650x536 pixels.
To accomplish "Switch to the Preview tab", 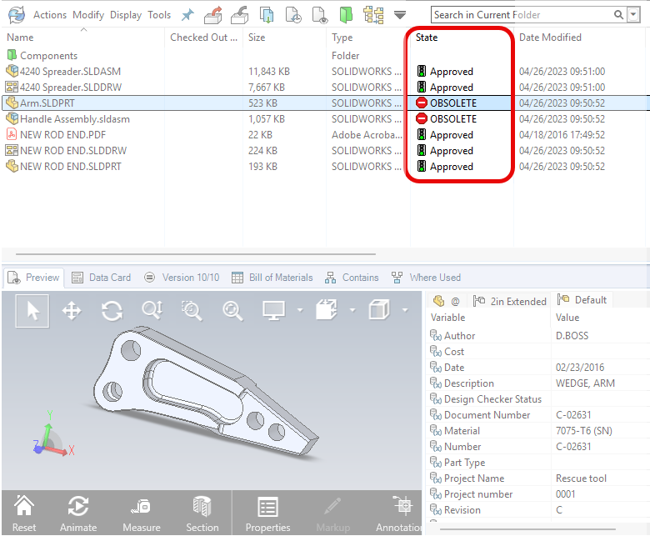I will [33, 278].
